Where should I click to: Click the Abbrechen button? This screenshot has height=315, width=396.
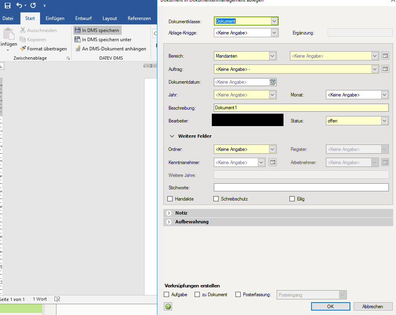click(x=373, y=307)
